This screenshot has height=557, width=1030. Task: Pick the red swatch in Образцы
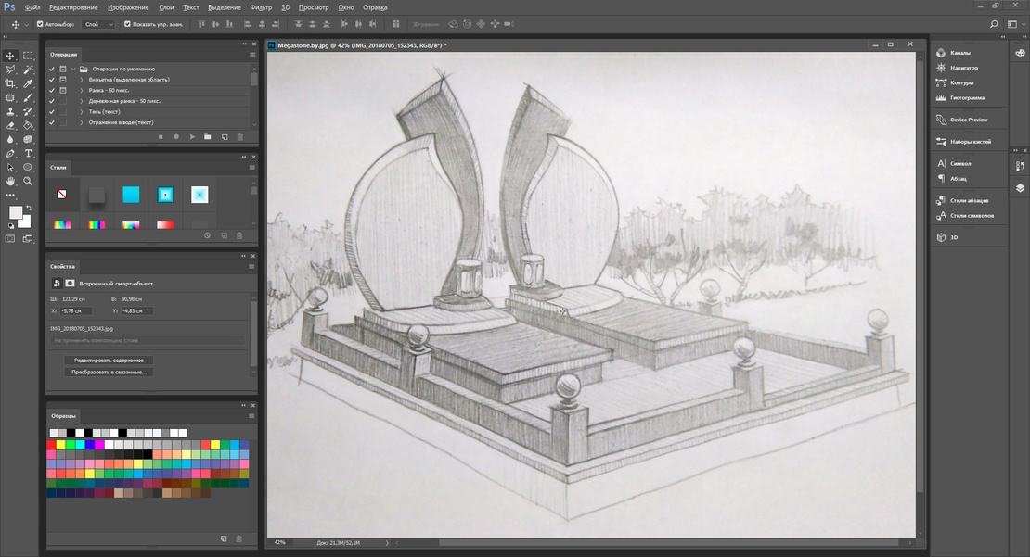[51, 445]
